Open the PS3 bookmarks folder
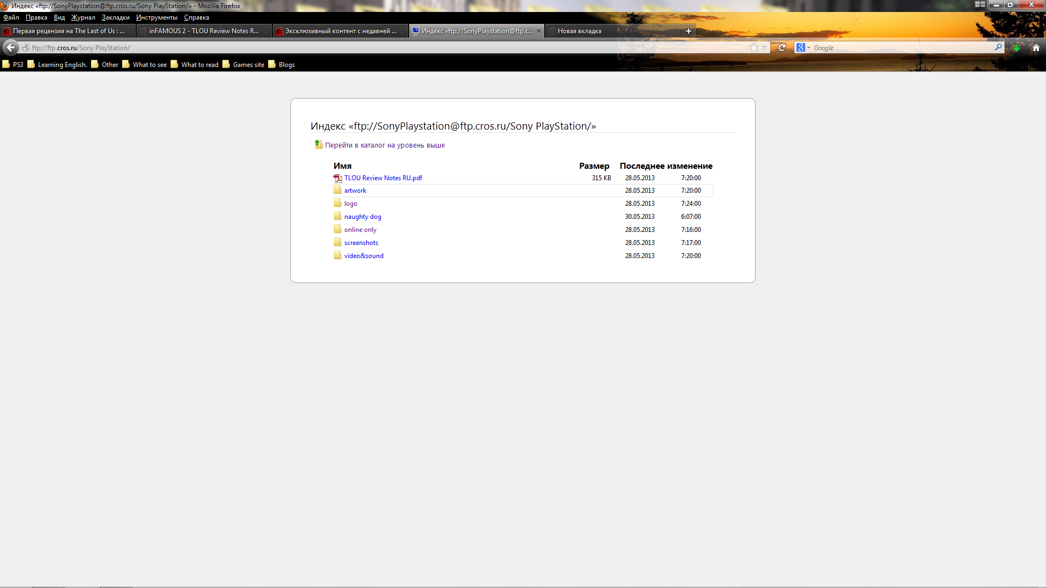 (13, 64)
